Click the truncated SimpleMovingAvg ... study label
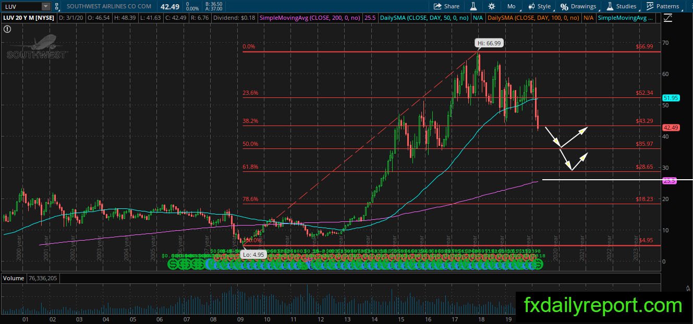 click(x=626, y=18)
